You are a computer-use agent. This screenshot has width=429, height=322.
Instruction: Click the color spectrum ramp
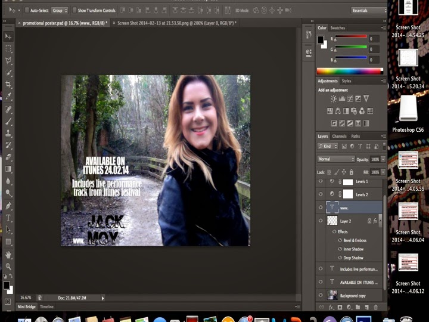tap(349, 71)
